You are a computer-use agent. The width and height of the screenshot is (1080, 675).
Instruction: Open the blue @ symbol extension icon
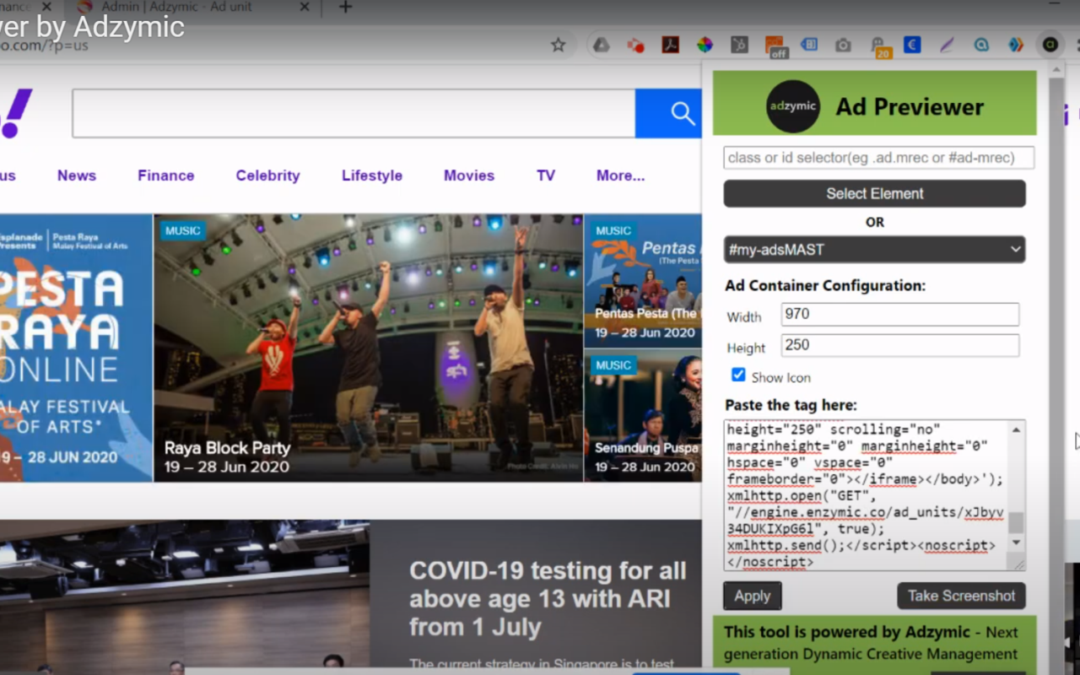pos(981,45)
